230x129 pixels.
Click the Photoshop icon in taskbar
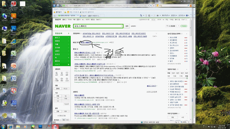pos(40,126)
